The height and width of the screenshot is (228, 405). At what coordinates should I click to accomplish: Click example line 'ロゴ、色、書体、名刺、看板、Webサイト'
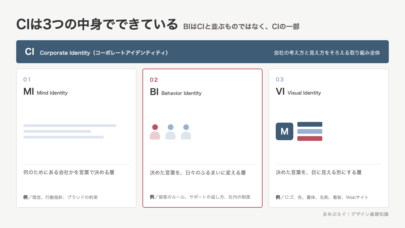pyautogui.click(x=326, y=197)
